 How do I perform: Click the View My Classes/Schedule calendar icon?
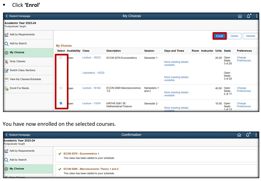point(7,79)
